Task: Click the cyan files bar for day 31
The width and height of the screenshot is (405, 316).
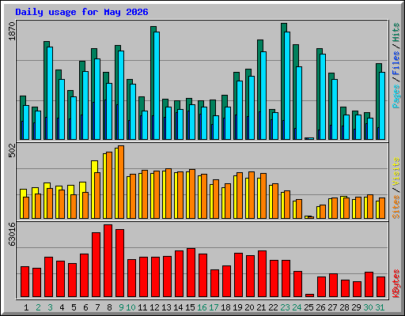Action: 382,106
